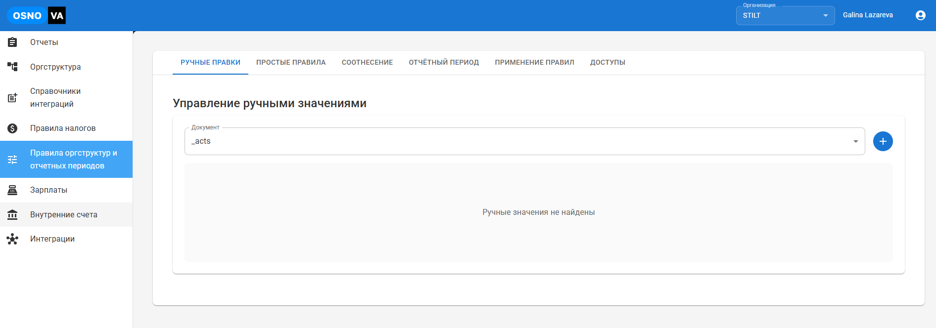Image resolution: width=936 pixels, height=328 pixels.
Task: Click the Внутренние счета bank icon
Action: pos(12,215)
